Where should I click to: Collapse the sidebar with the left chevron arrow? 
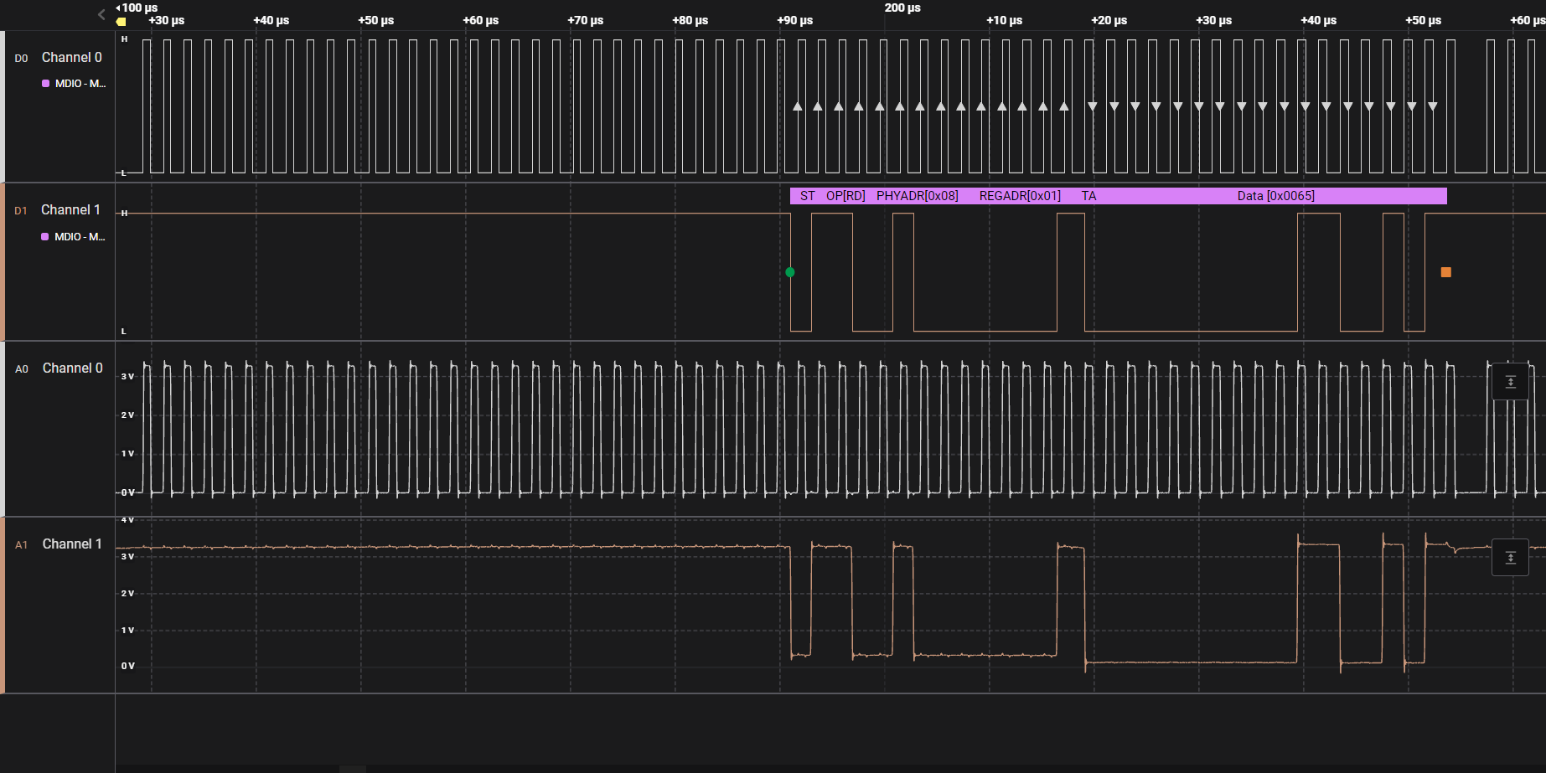(x=101, y=14)
